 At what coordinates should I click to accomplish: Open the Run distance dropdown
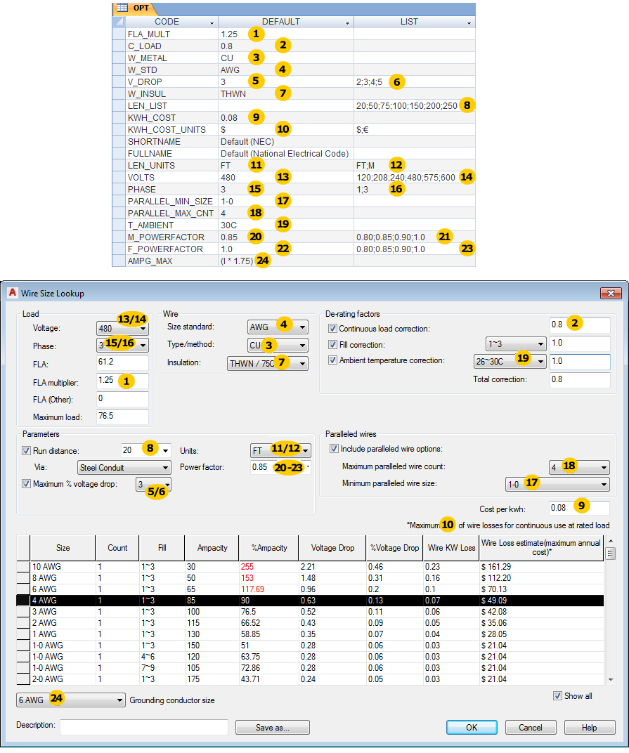[x=165, y=450]
